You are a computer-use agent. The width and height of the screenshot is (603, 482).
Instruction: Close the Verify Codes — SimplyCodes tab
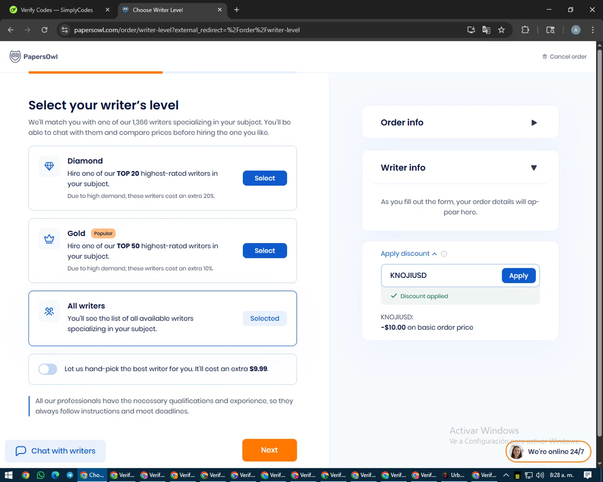[107, 10]
